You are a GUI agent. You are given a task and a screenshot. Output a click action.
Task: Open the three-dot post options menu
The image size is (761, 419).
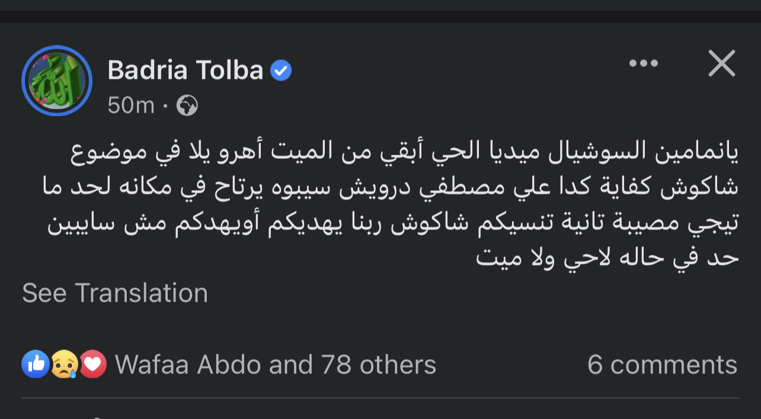click(644, 63)
